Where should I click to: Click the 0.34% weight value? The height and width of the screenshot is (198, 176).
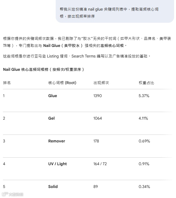coord(144,187)
